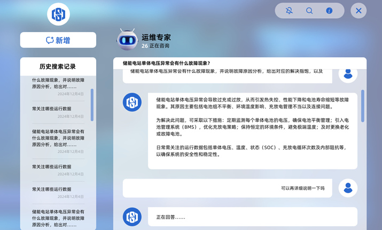Click the chat area scrollbar thumb
The width and height of the screenshot is (382, 230).
point(363,106)
